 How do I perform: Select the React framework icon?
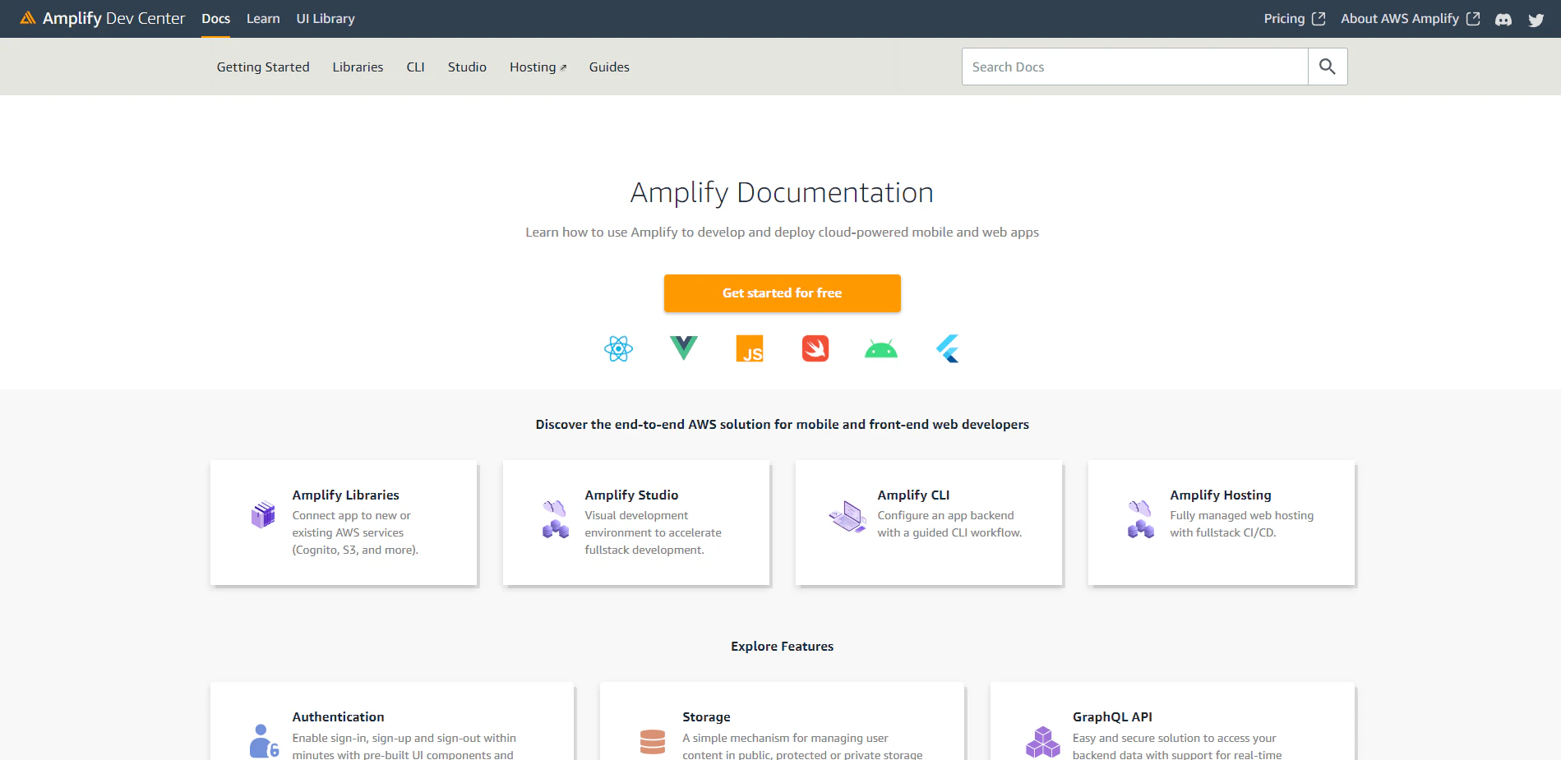[618, 348]
